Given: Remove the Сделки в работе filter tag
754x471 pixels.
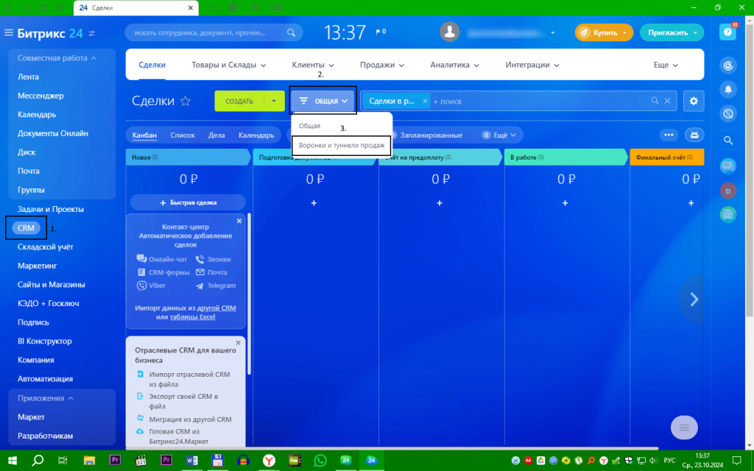Looking at the screenshot, I should coord(425,101).
